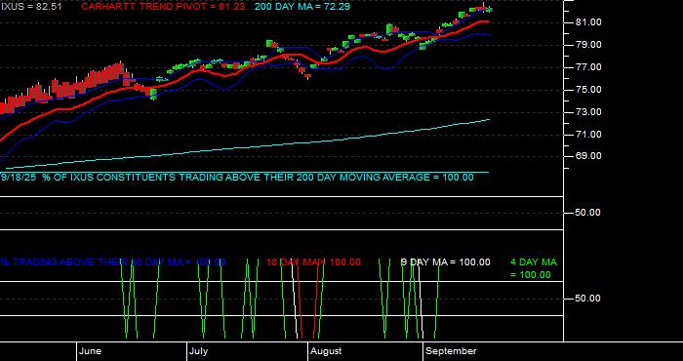This screenshot has width=683, height=361.
Task: Click the 200 DAY MA = 72.29 label
Action: [x=301, y=7]
